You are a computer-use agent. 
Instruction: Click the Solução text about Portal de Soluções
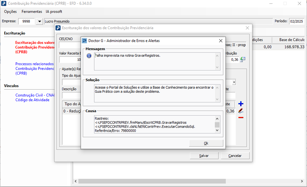[x=154, y=89]
